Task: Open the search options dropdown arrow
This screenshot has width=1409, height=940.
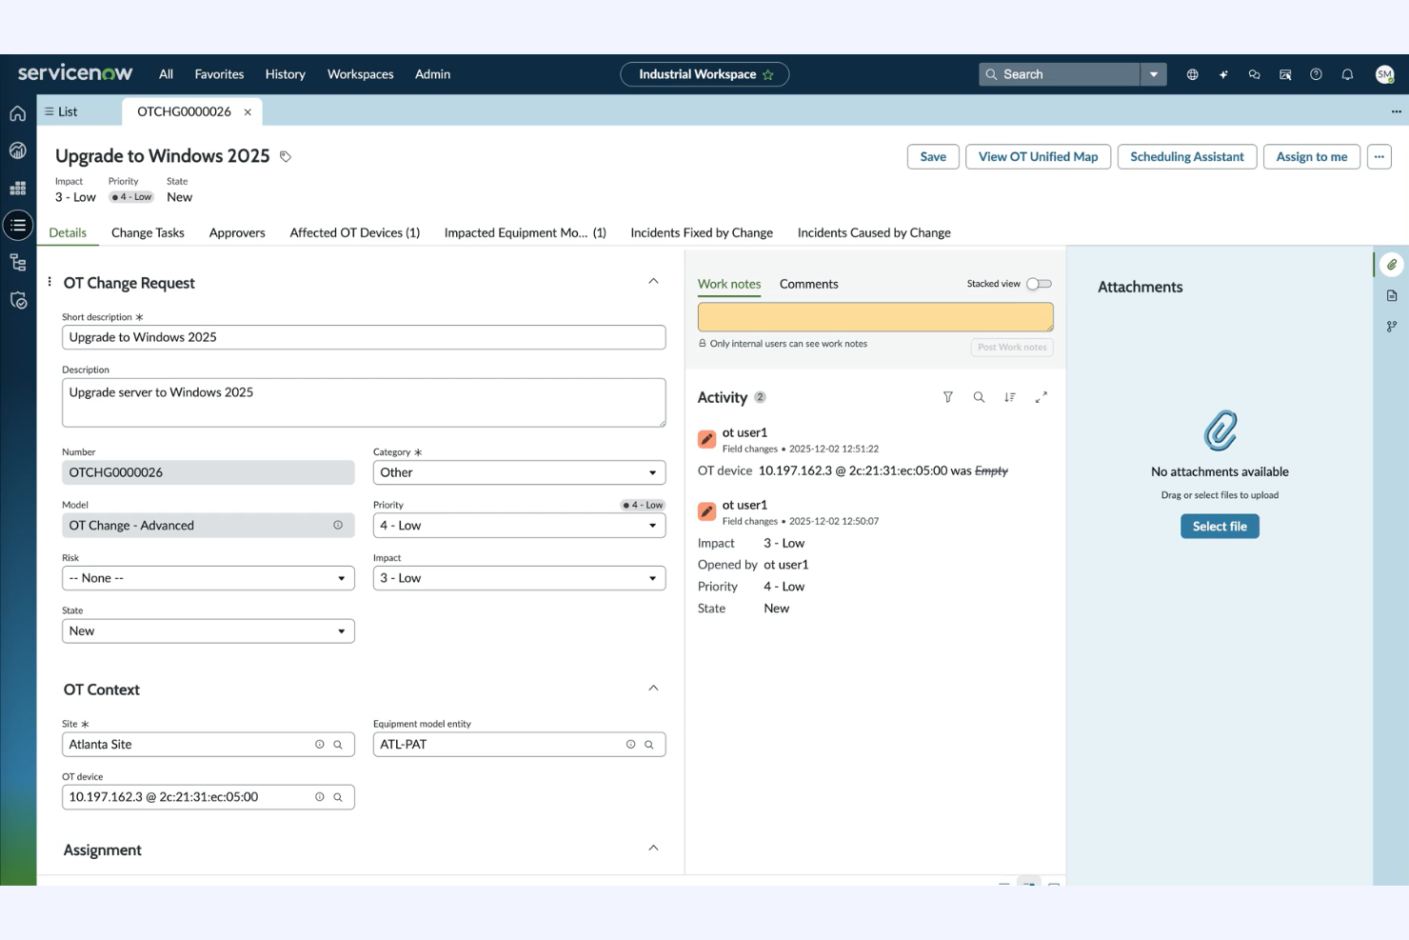Action: pos(1154,73)
